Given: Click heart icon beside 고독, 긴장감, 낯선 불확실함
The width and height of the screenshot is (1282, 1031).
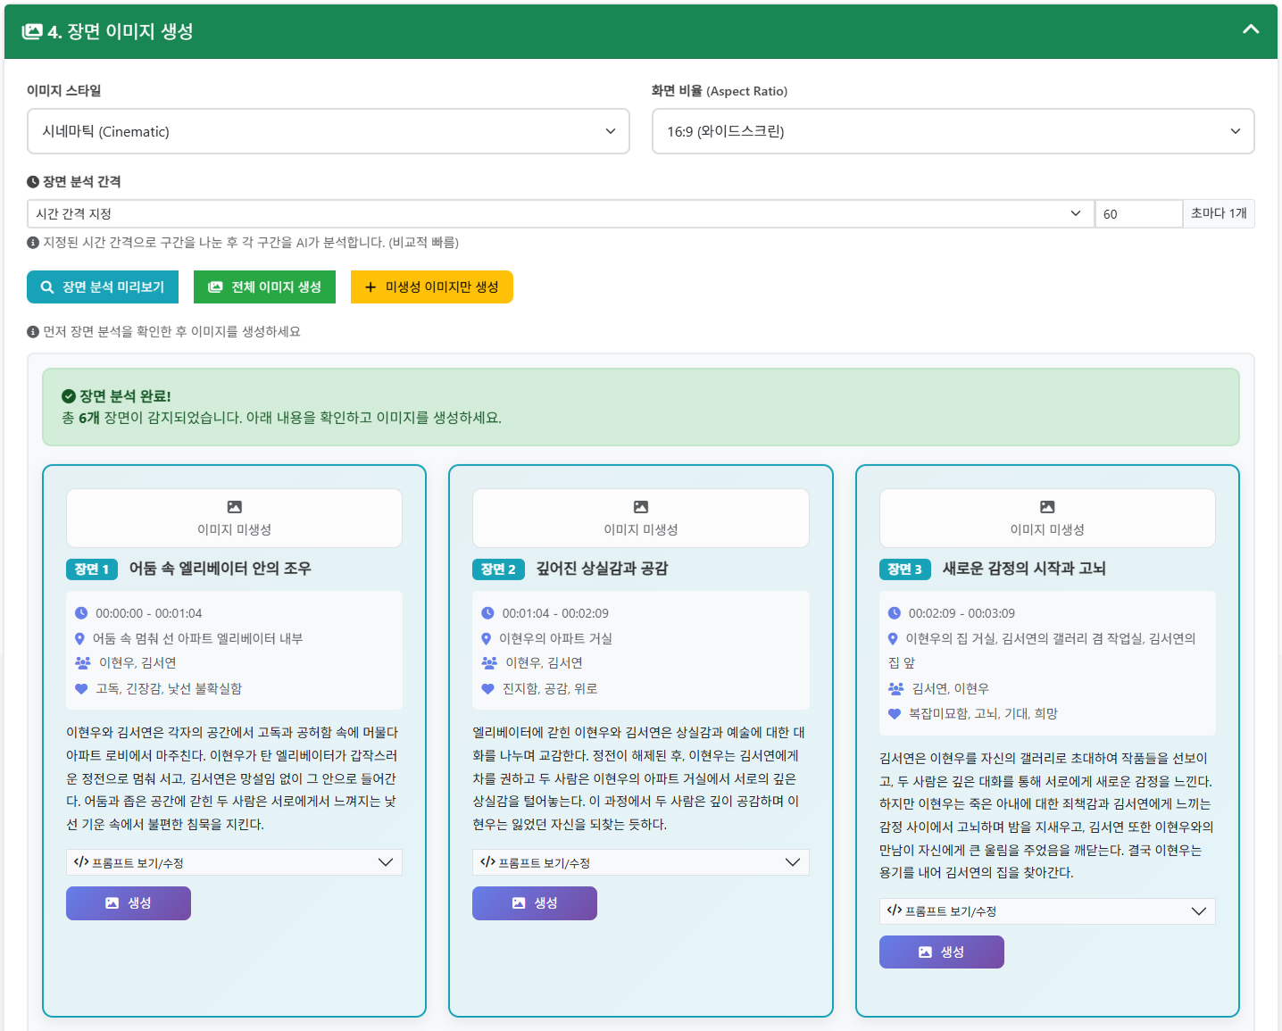Looking at the screenshot, I should [x=81, y=688].
